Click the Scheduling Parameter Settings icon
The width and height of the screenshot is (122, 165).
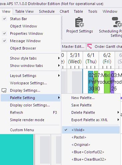[x=117, y=22]
